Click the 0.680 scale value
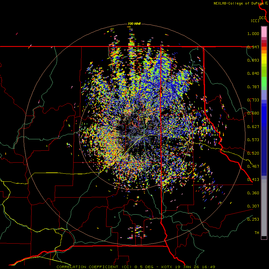This screenshot has width=269, height=269. point(253,113)
